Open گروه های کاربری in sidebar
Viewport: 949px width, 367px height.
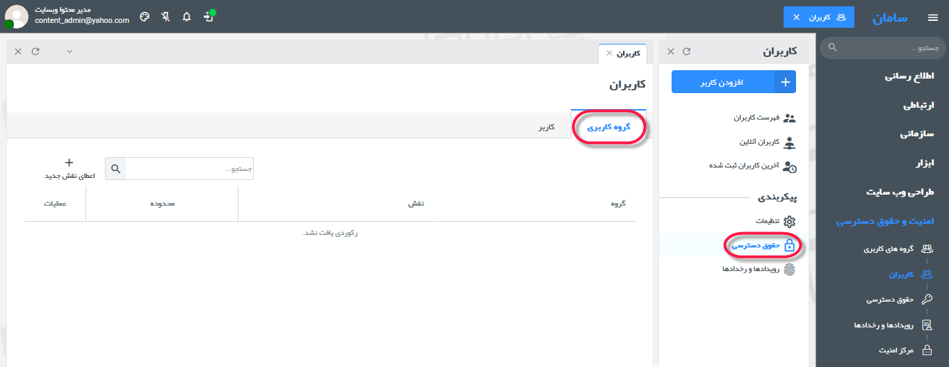(x=898, y=248)
